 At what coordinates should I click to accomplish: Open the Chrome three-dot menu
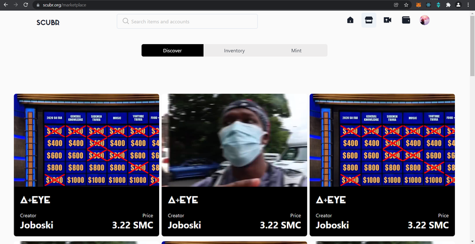[x=469, y=5]
